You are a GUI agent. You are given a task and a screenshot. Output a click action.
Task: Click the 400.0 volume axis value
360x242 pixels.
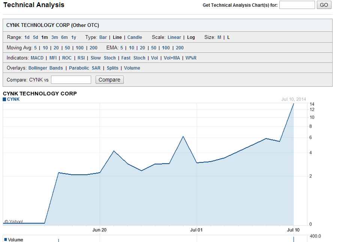[x=315, y=236]
